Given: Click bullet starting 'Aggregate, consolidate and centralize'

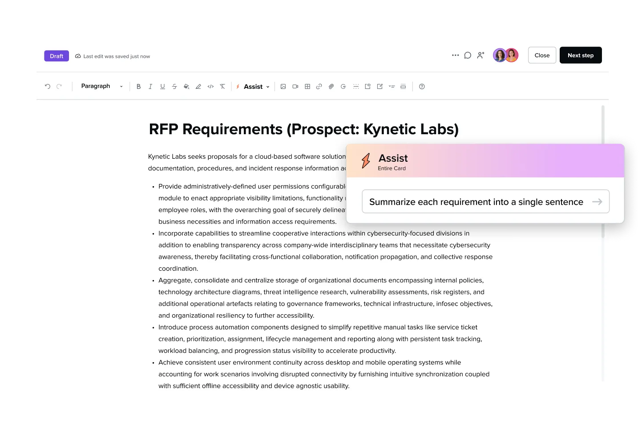Looking at the screenshot, I should click(326, 298).
